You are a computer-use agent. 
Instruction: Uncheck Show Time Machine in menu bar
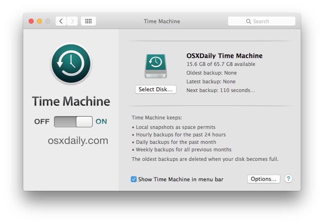point(134,179)
